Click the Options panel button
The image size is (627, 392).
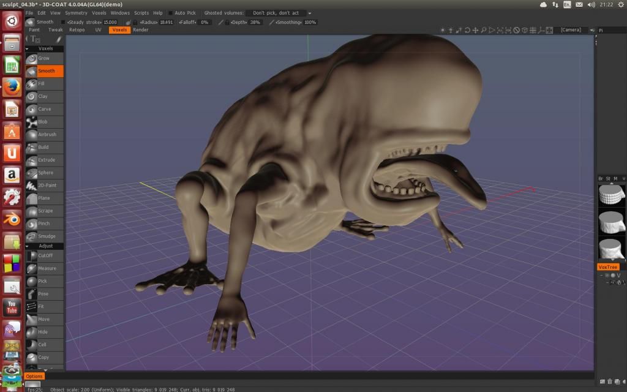[x=34, y=376]
